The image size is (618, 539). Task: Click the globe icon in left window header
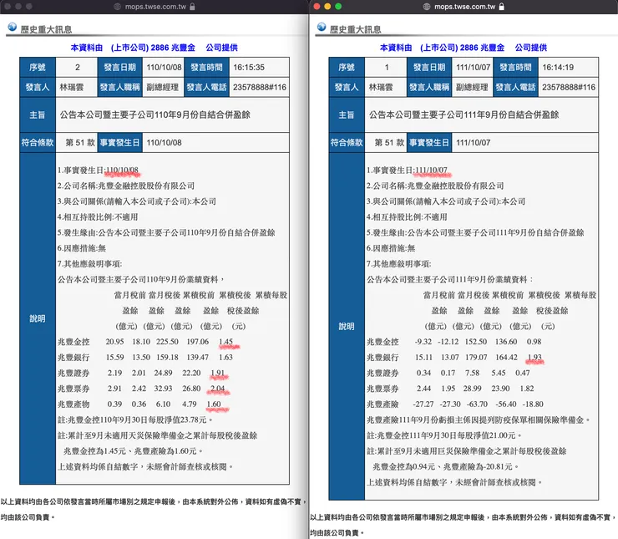13,27
